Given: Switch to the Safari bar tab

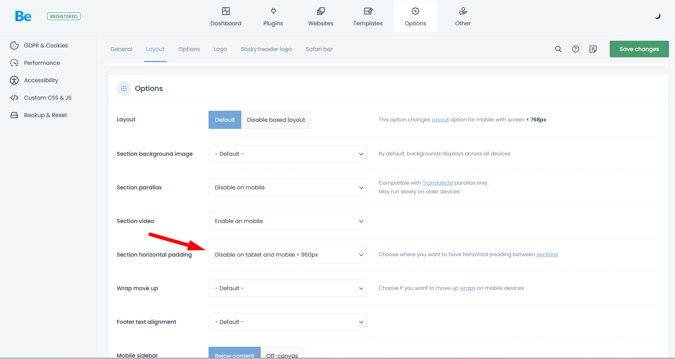Looking at the screenshot, I should tap(319, 49).
